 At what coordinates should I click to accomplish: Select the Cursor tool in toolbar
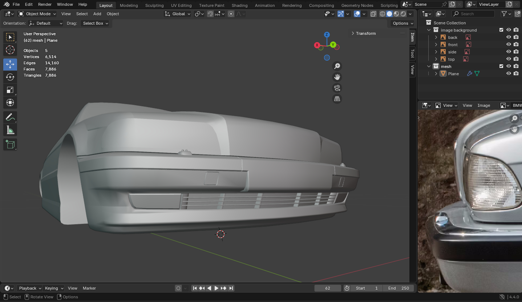[10, 50]
